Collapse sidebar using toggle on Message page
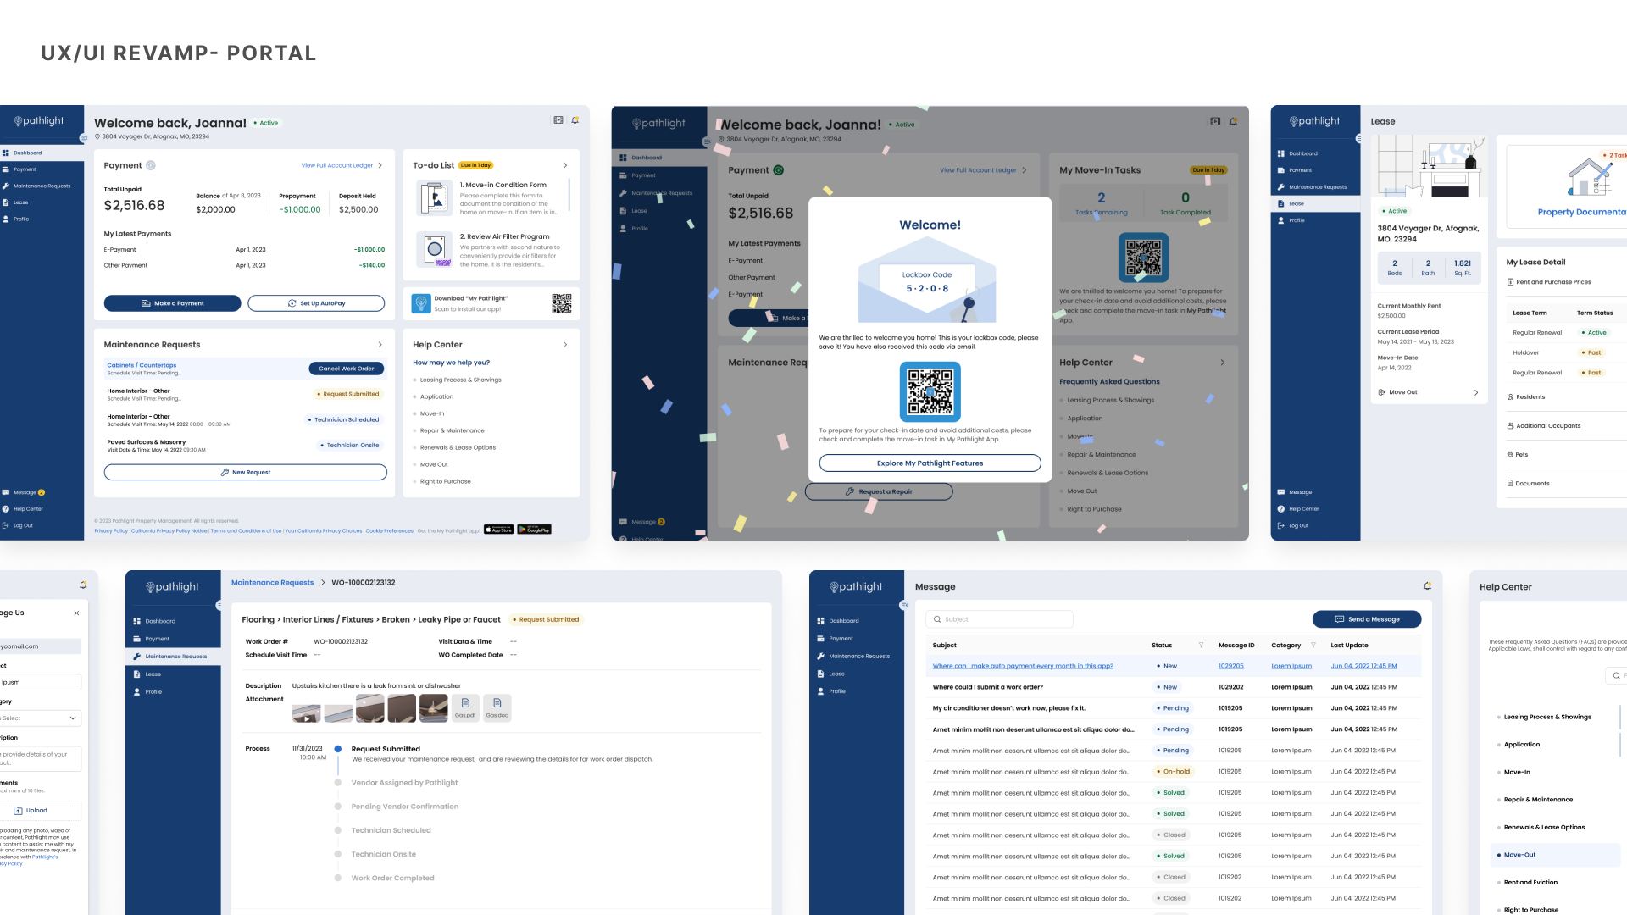 903,605
